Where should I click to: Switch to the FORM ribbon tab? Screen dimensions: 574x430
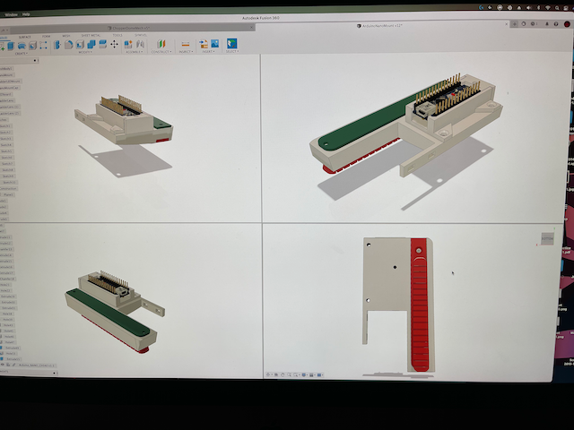tap(46, 37)
